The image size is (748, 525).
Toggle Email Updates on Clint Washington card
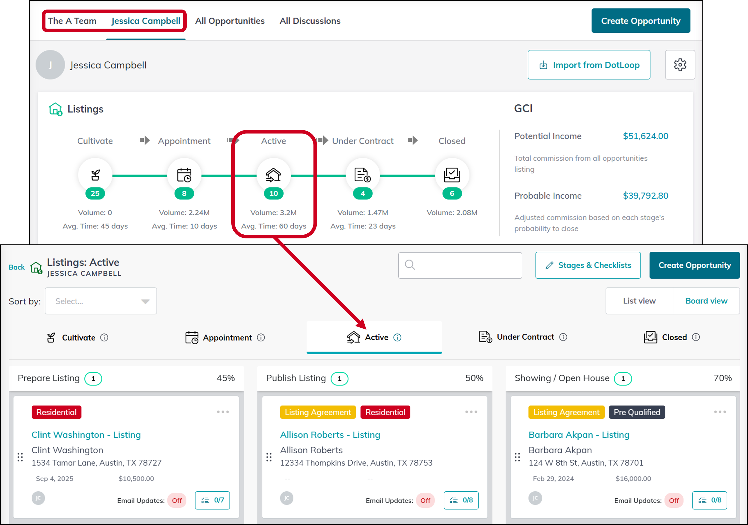(x=177, y=500)
